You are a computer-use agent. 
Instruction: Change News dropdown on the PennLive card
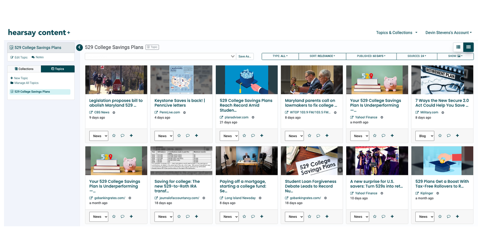pos(163,135)
